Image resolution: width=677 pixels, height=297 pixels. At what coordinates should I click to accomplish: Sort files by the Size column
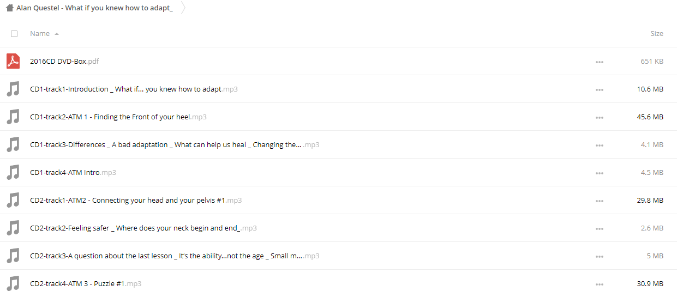coord(656,34)
